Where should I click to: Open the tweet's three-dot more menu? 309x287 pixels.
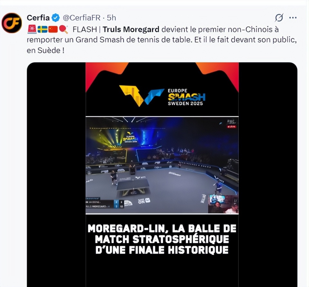[293, 18]
